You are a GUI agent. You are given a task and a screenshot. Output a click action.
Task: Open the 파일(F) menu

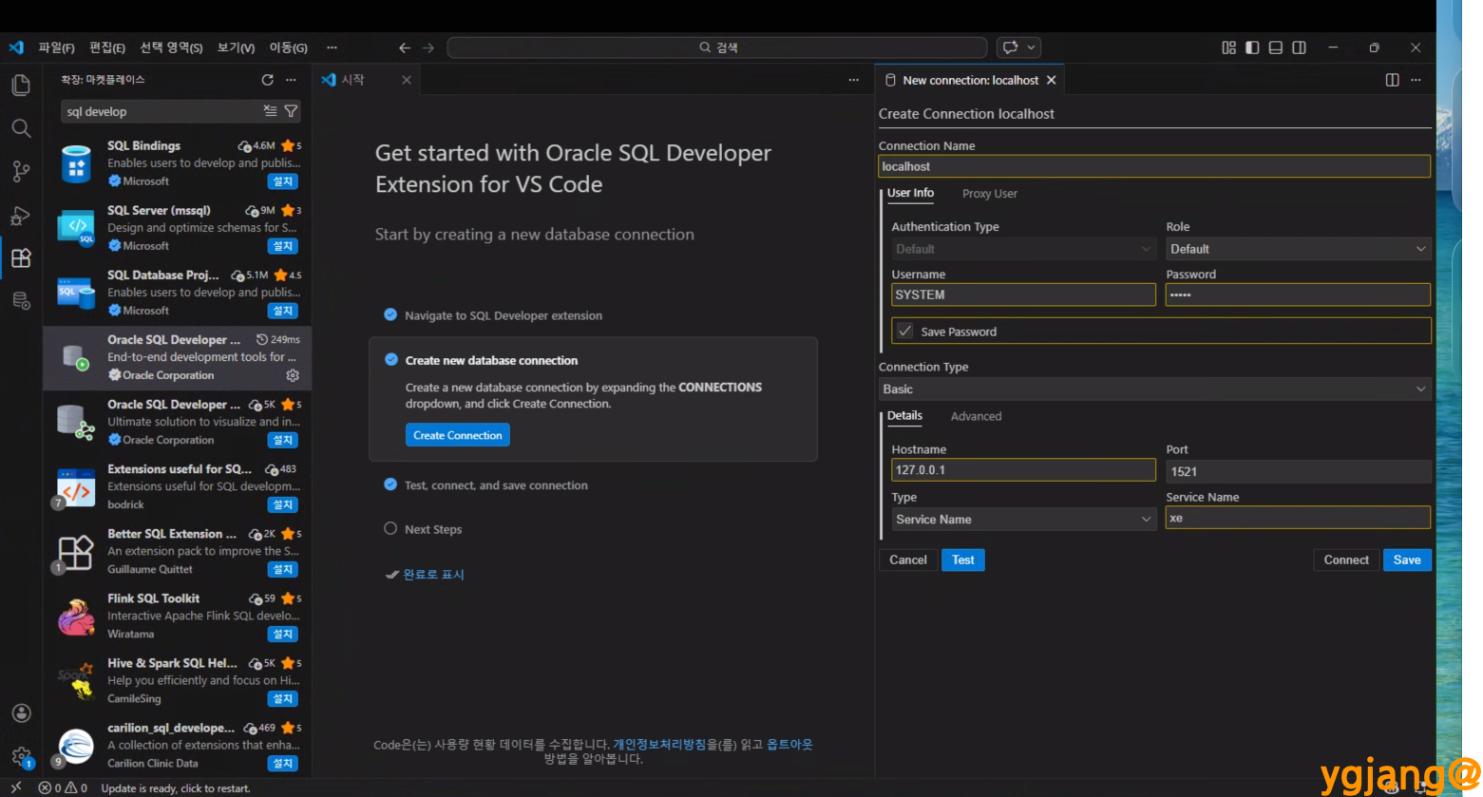(56, 47)
